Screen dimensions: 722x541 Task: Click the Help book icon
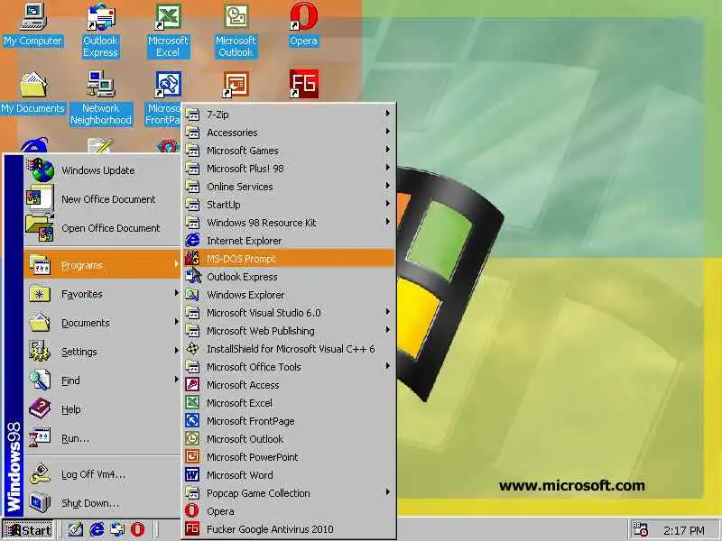[40, 408]
